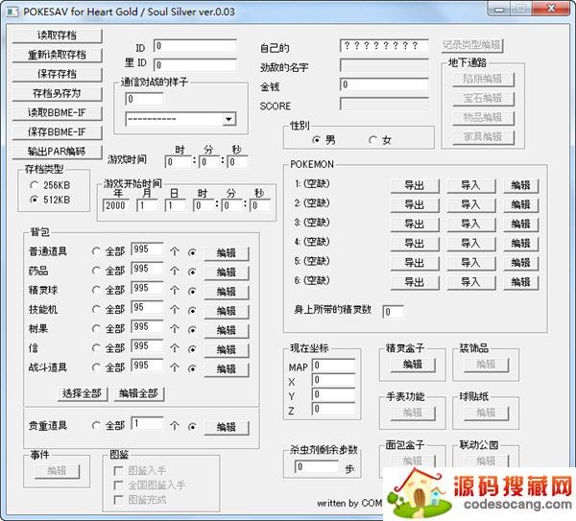Click 导入 for Pokemon slot 1
576x521 pixels.
click(x=471, y=186)
